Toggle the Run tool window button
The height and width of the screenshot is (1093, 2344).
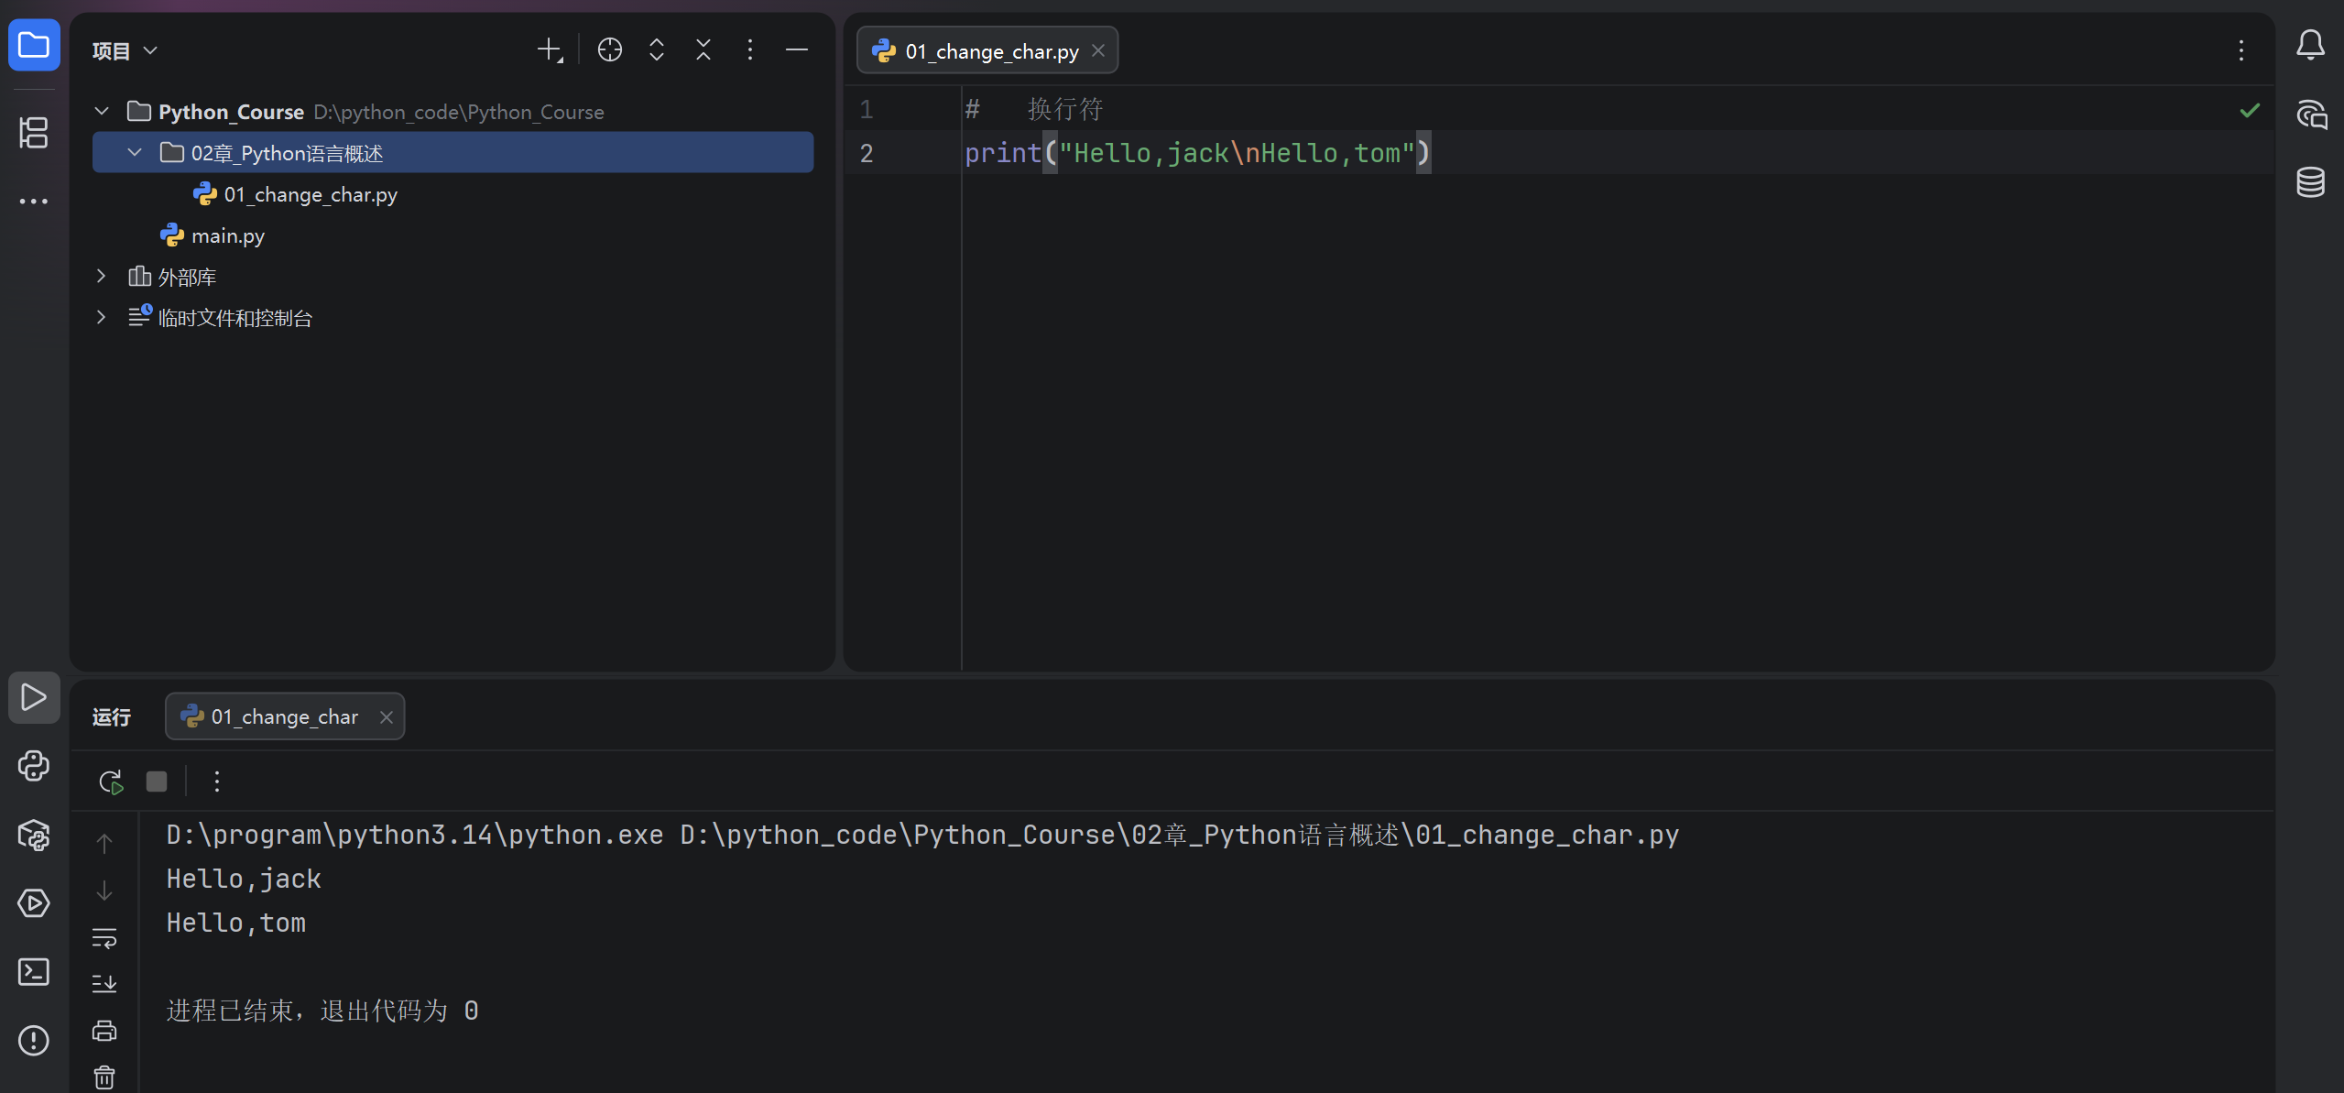[x=34, y=697]
